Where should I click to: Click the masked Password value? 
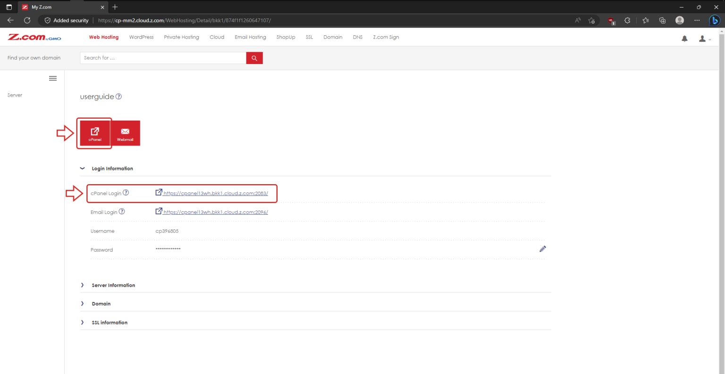tap(168, 249)
